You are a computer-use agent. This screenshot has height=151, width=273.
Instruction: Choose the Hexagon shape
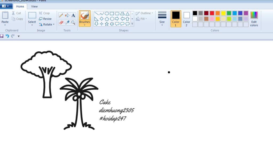tap(112, 19)
